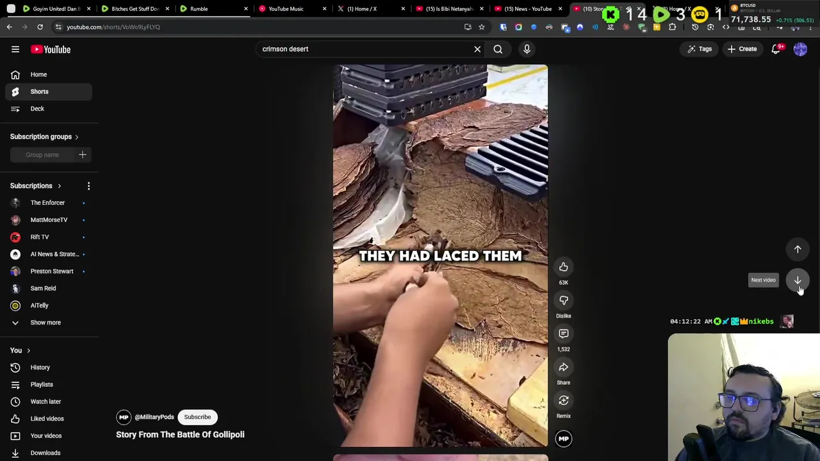Open Sam Reid subscription
The image size is (820, 461).
click(x=49, y=289)
